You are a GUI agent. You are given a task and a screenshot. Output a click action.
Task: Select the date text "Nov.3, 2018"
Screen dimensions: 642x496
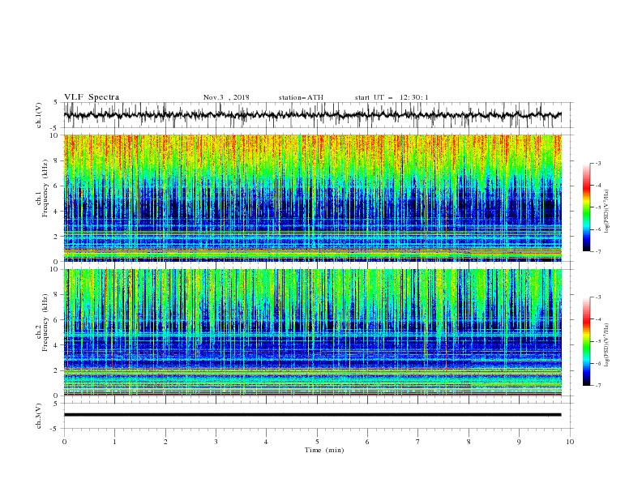(226, 97)
